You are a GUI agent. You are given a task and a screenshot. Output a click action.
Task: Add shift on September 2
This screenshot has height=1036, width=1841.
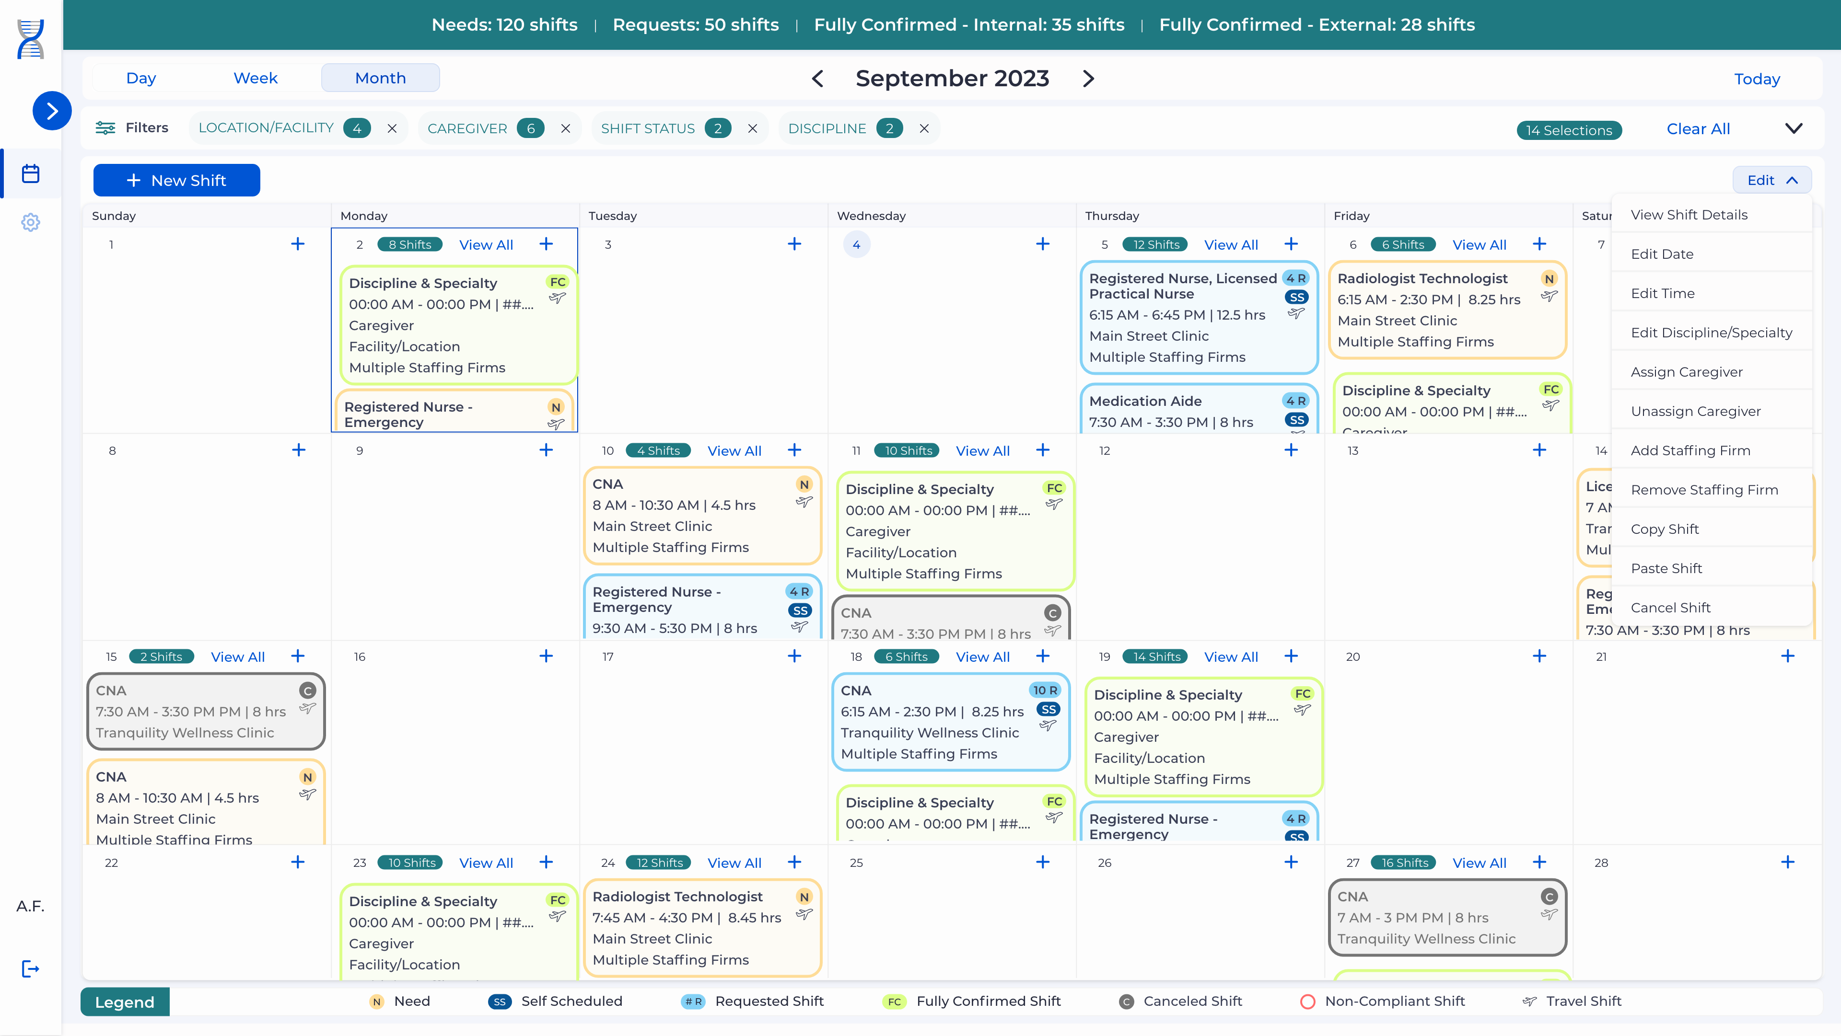(x=546, y=244)
